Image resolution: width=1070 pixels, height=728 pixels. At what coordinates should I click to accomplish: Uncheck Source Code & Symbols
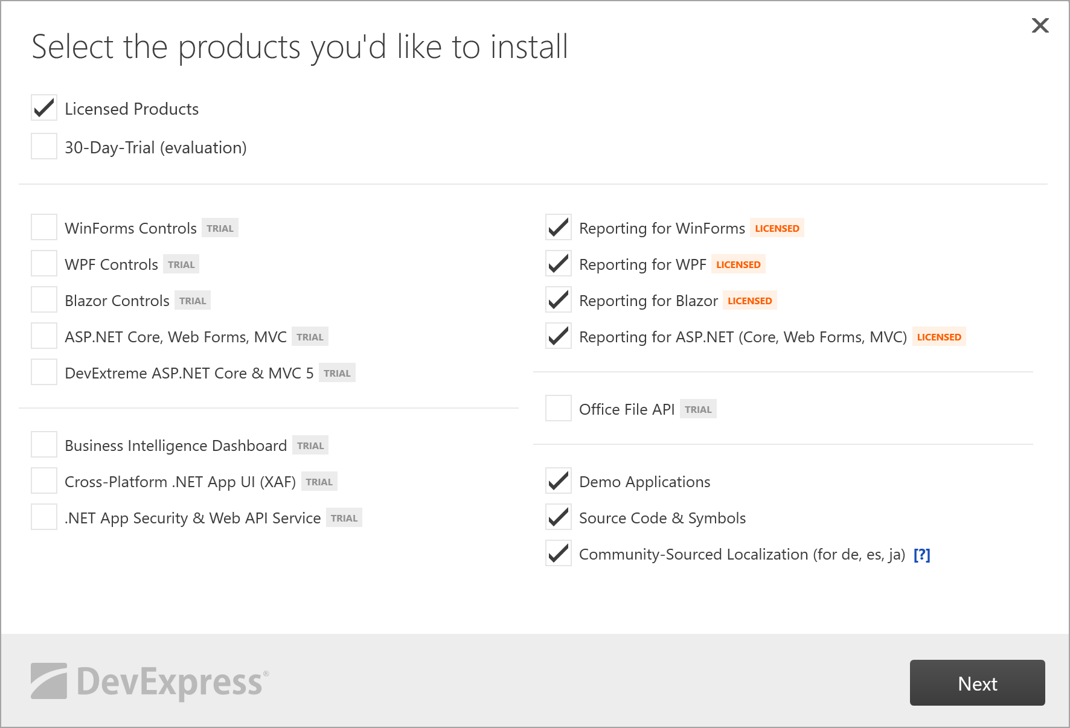click(x=559, y=517)
